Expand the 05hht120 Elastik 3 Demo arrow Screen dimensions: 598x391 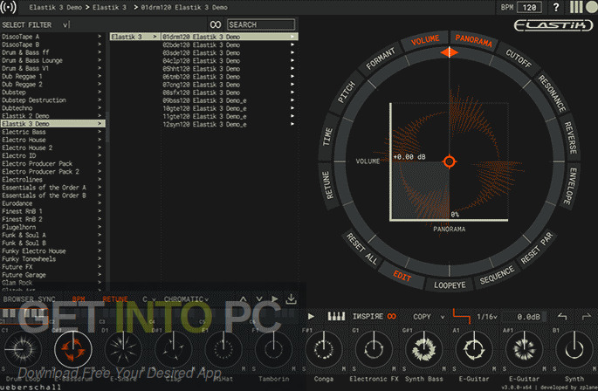(292, 69)
